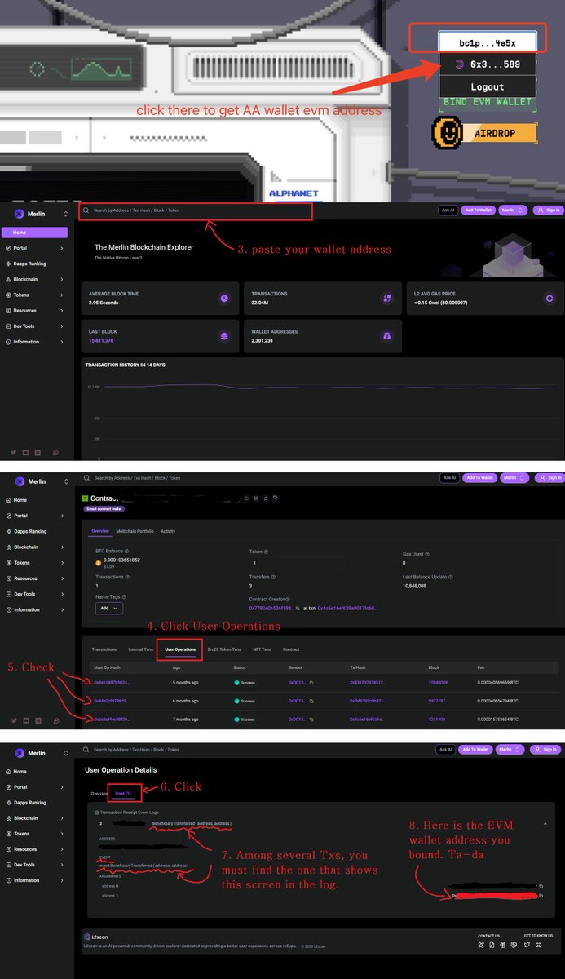The height and width of the screenshot is (979, 565).
Task: Expand the Tokens chevron in the explorer home sidebar
Action: pos(62,295)
